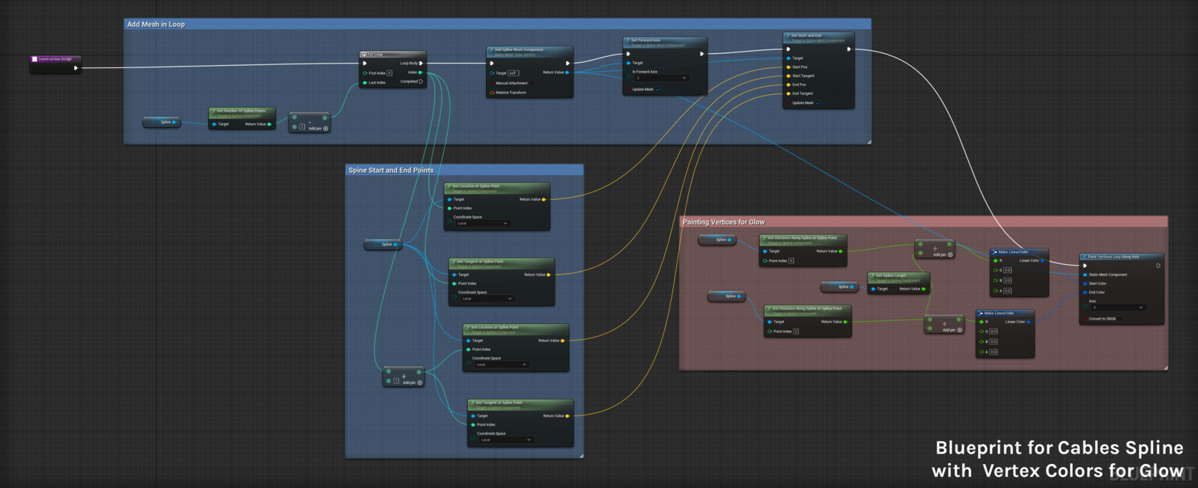
Task: Click Set Start and End exec output pin
Action: click(x=848, y=49)
